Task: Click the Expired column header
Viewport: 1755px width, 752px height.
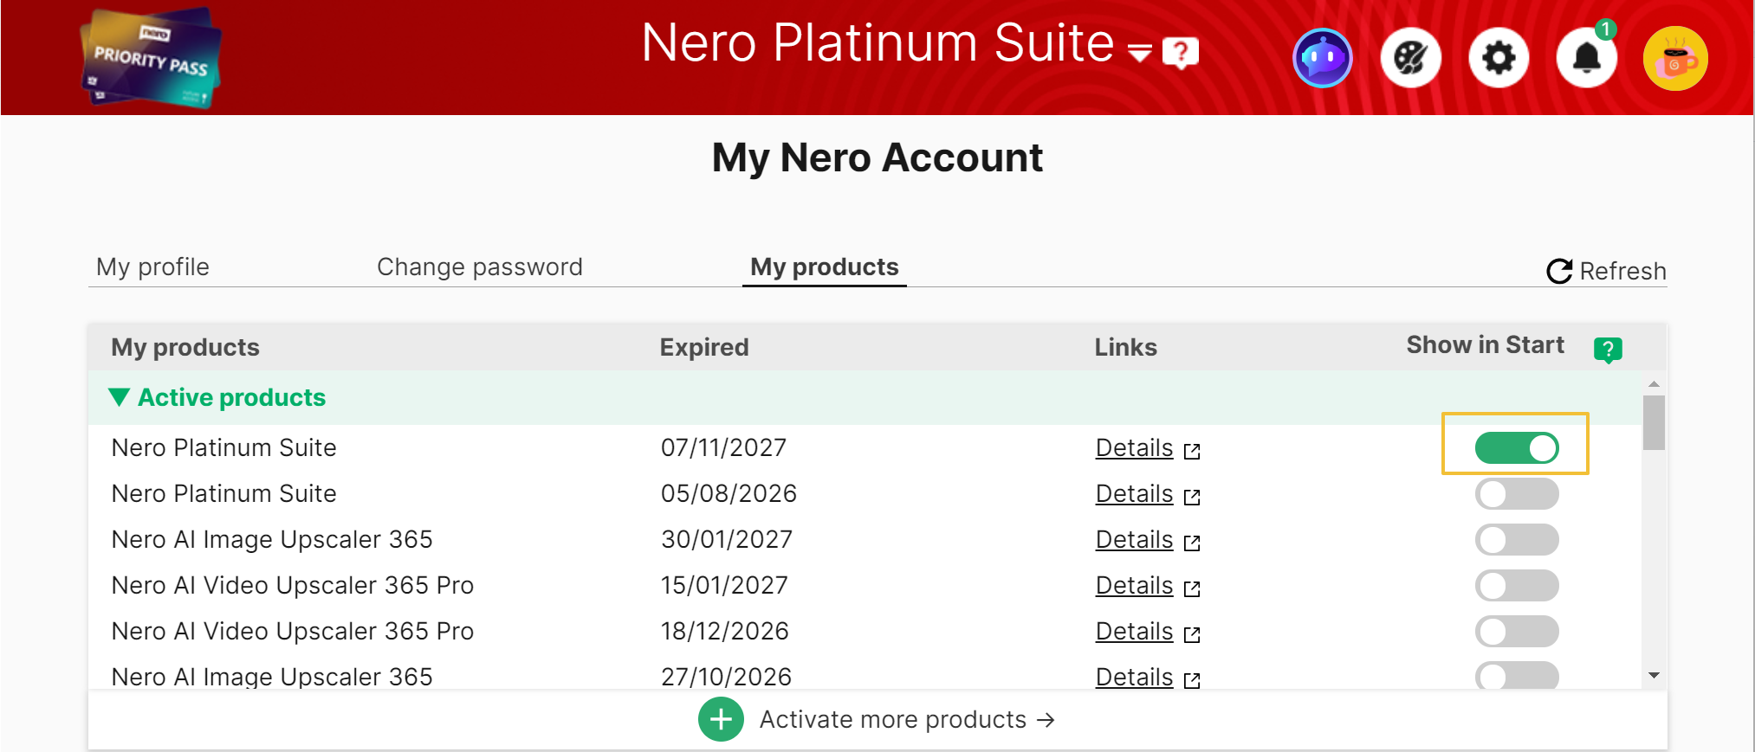Action: 704,347
